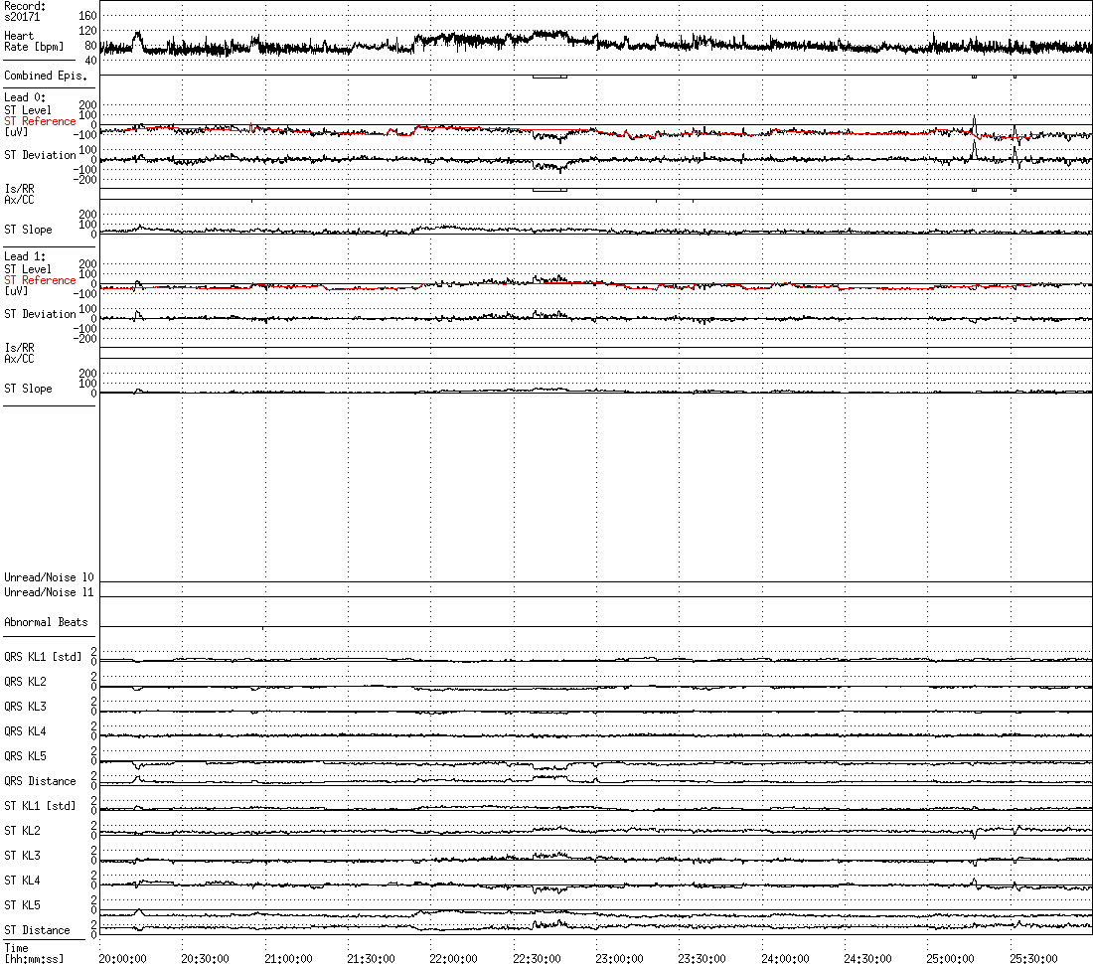Select the Unread/Noise 10 row label
This screenshot has width=1093, height=964.
pos(49,577)
